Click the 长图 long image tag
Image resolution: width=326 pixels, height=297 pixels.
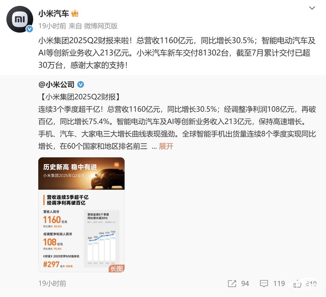(116, 268)
